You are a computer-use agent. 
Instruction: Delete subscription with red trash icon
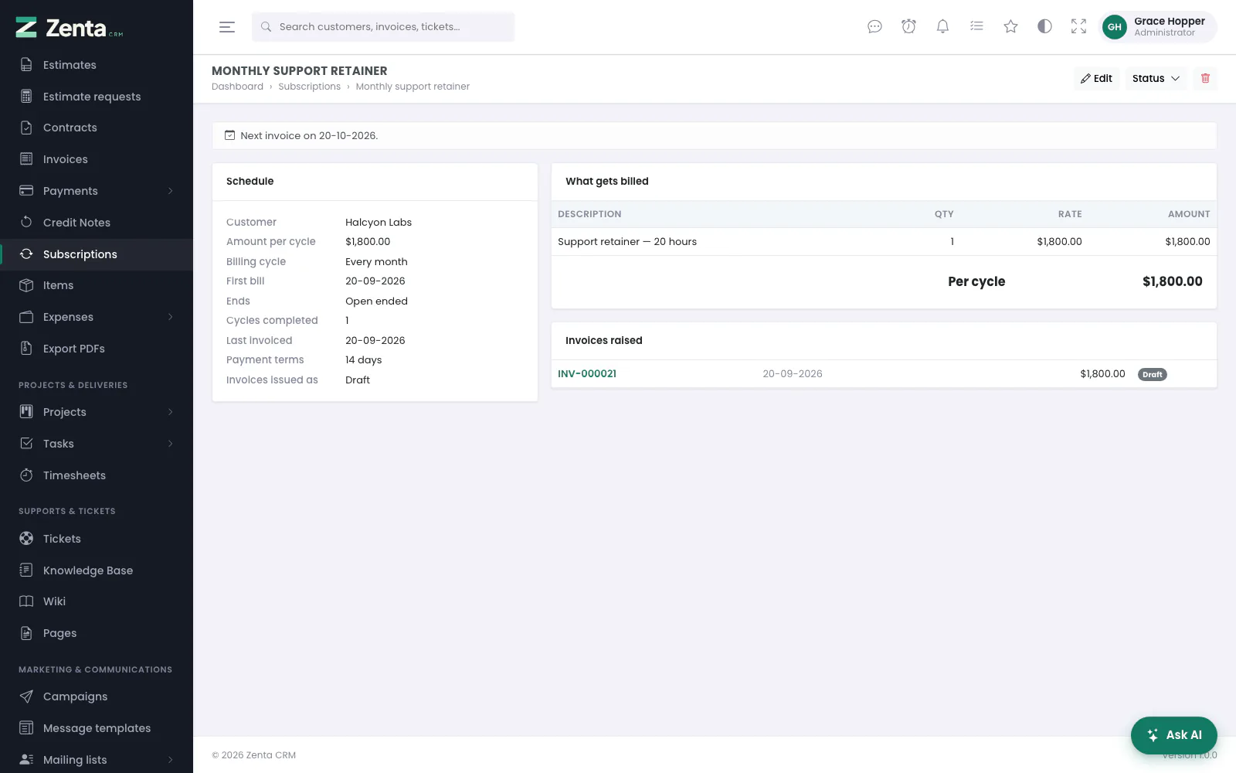pyautogui.click(x=1205, y=78)
